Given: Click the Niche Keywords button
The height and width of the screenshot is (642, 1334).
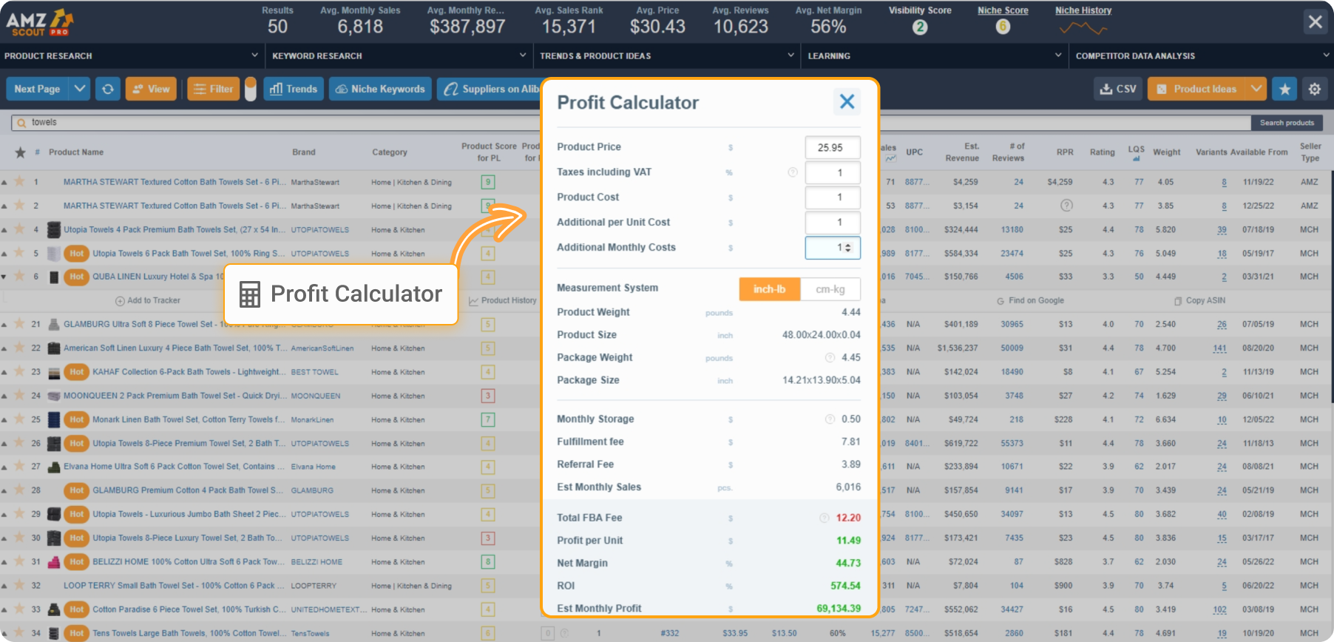Looking at the screenshot, I should click(x=380, y=89).
